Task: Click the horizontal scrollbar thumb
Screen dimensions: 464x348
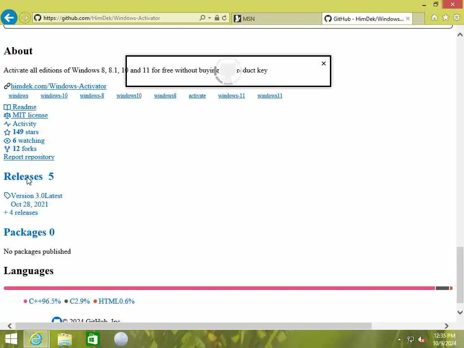Action: [193, 326]
